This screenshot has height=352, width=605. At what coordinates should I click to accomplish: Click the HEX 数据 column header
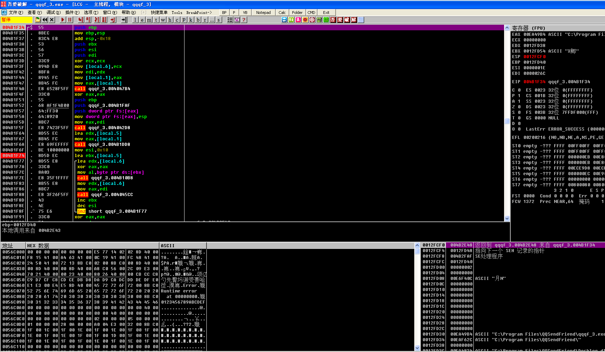tap(93, 245)
